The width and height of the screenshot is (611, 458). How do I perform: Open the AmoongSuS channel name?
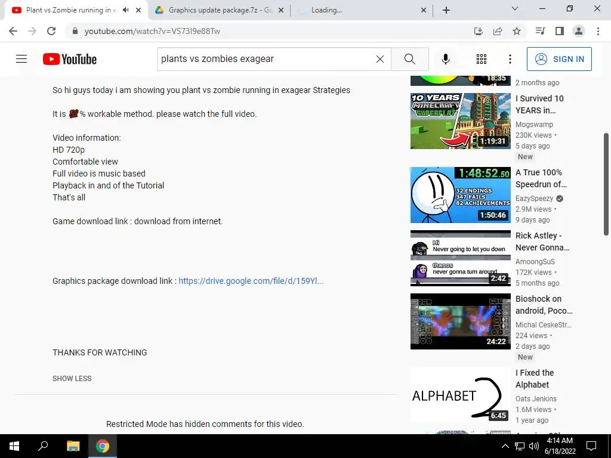535,261
